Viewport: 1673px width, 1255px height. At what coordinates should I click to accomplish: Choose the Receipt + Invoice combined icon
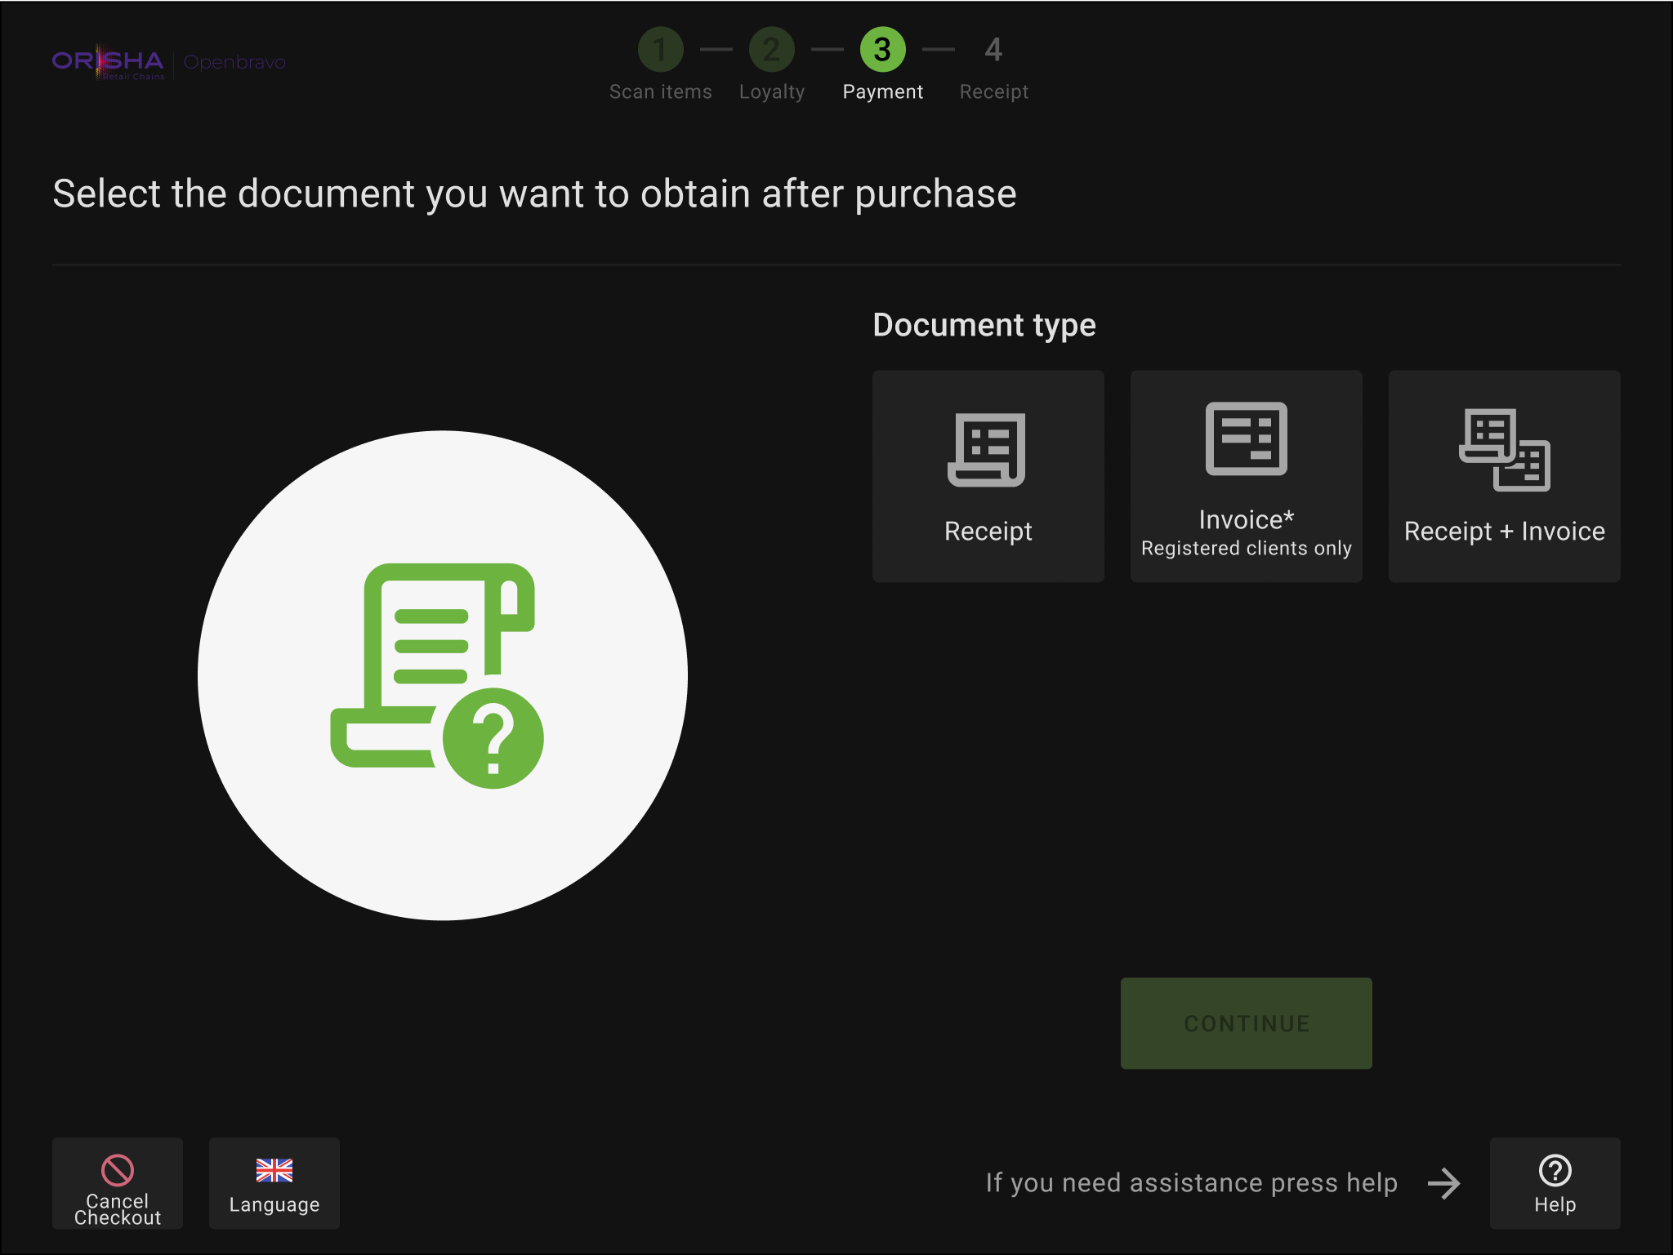click(x=1504, y=450)
